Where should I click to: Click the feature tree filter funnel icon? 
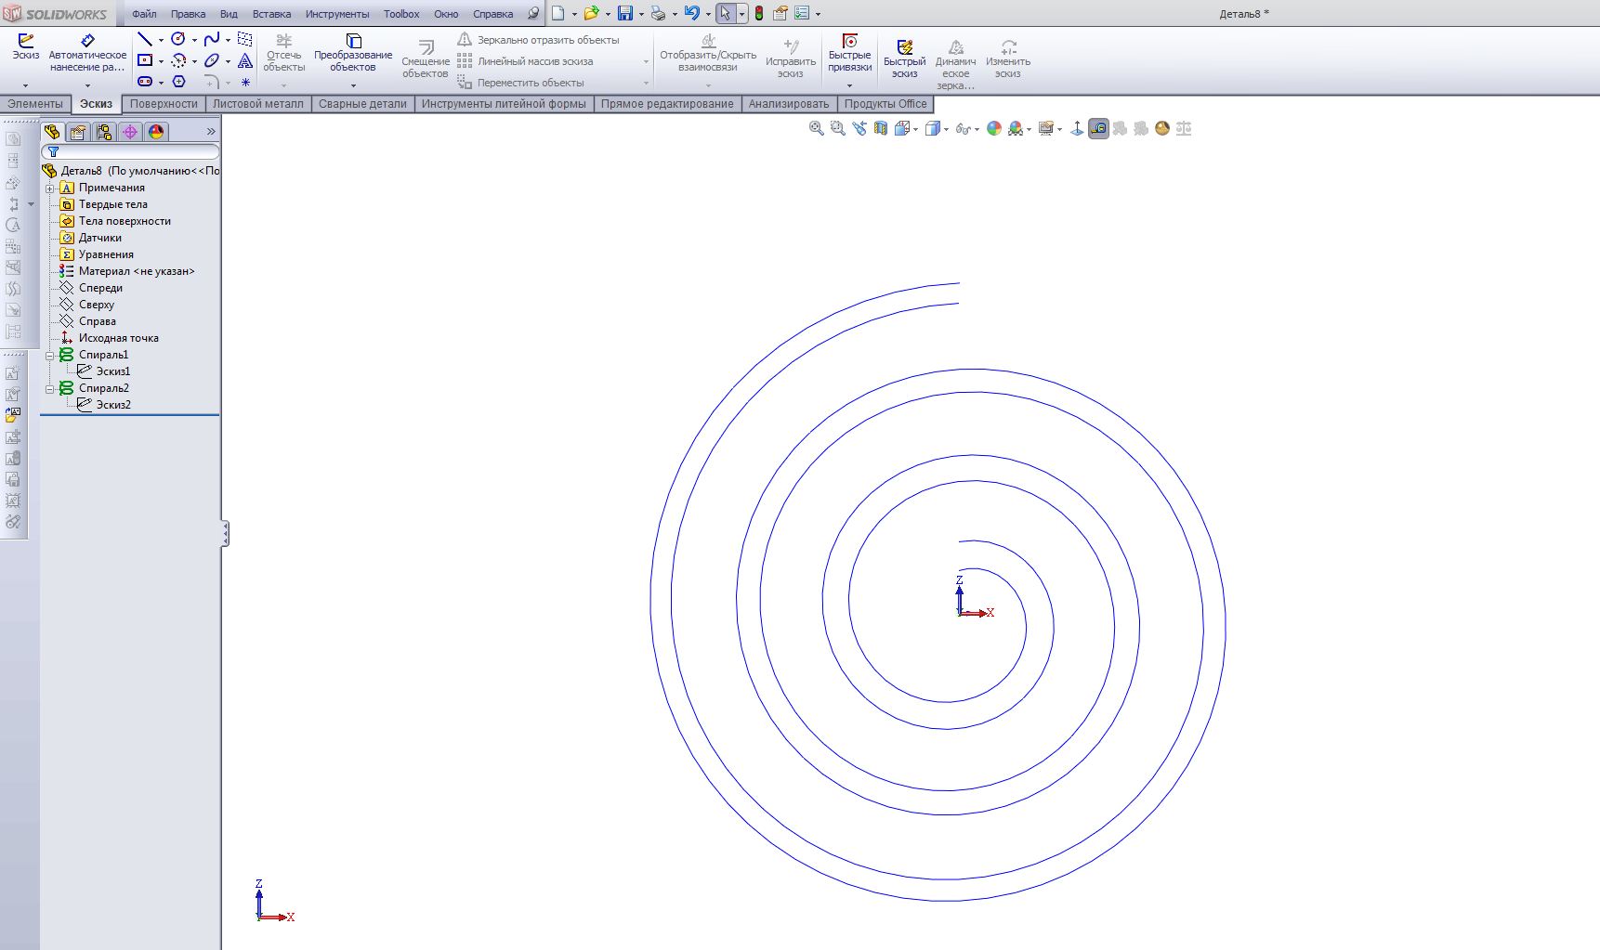(53, 151)
